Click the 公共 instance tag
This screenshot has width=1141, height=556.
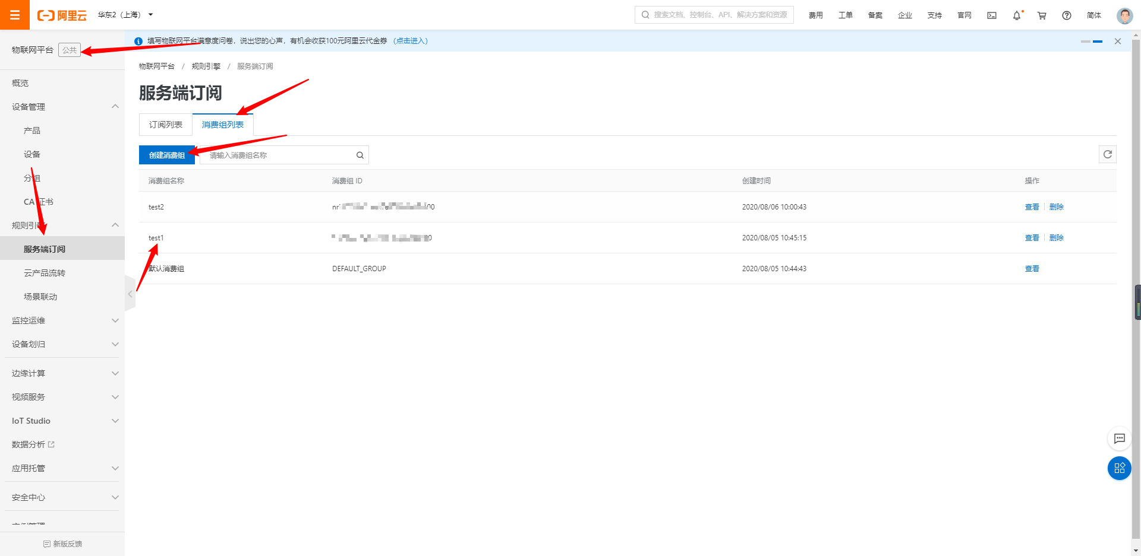pos(70,50)
